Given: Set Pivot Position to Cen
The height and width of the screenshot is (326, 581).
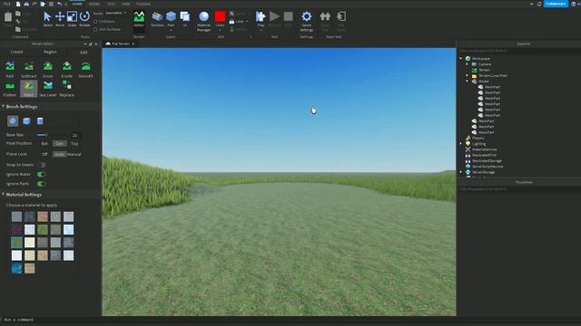Looking at the screenshot, I should click(59, 143).
